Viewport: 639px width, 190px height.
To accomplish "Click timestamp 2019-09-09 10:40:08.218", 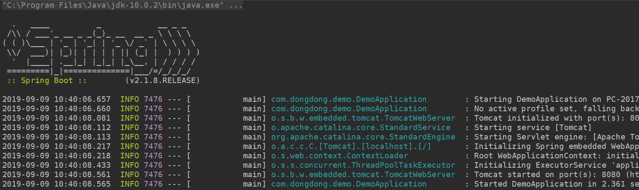I will click(x=57, y=156).
